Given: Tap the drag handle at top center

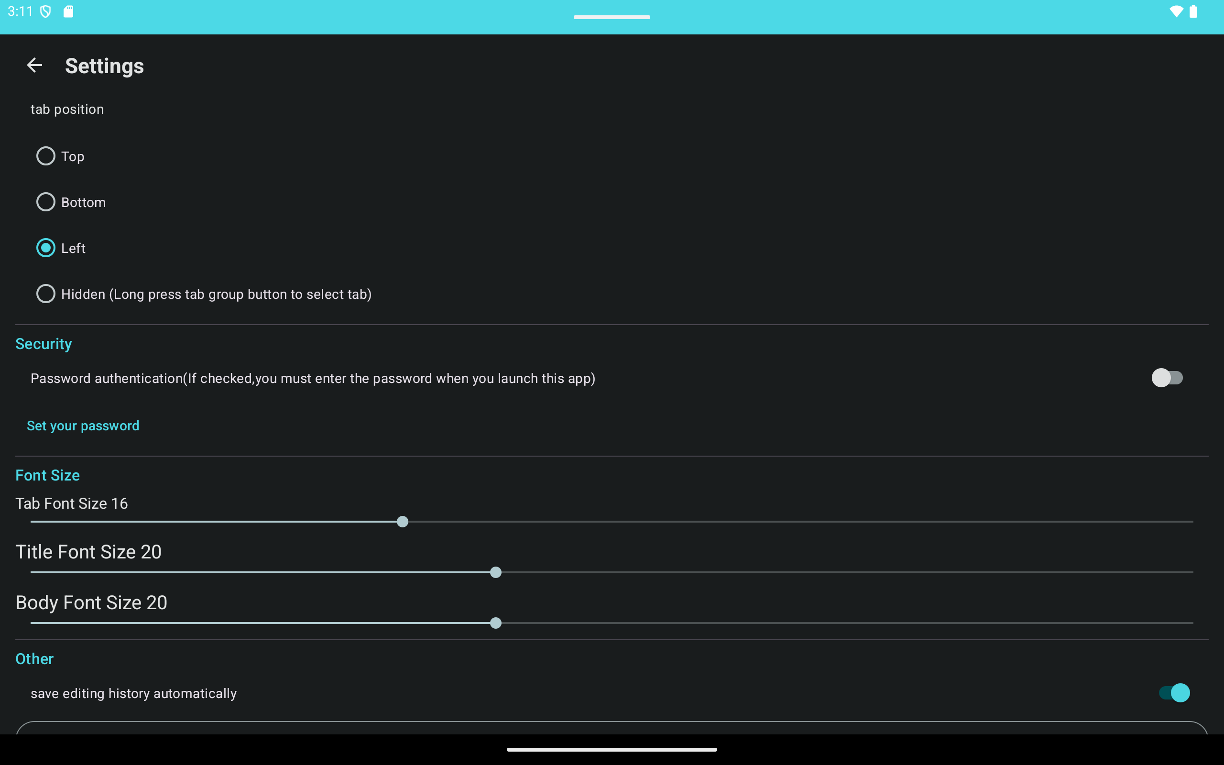Looking at the screenshot, I should tap(612, 17).
